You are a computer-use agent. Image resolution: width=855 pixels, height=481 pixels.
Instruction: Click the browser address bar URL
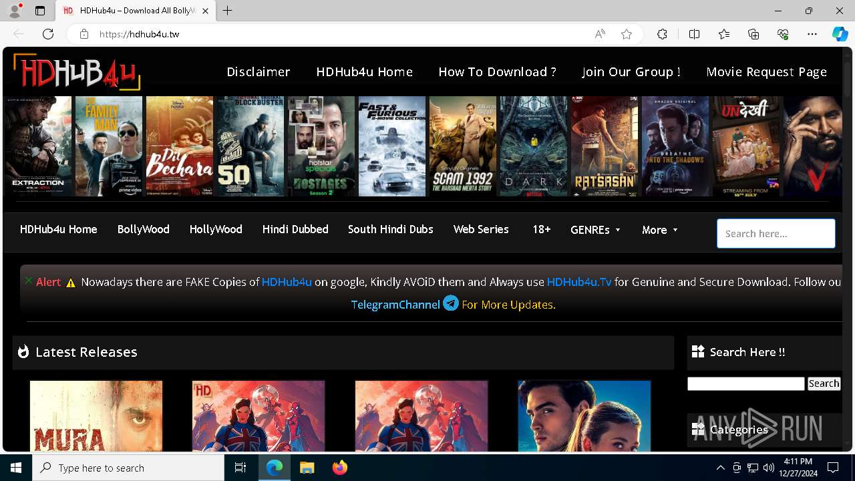[x=140, y=34]
